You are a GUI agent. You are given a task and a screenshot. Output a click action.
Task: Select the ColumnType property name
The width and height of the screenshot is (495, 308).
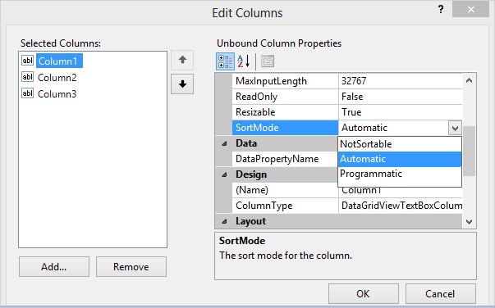tap(285, 206)
